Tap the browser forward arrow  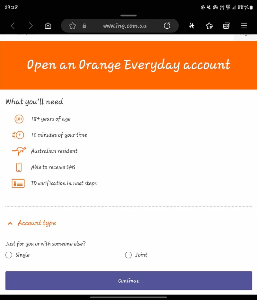pos(31,26)
